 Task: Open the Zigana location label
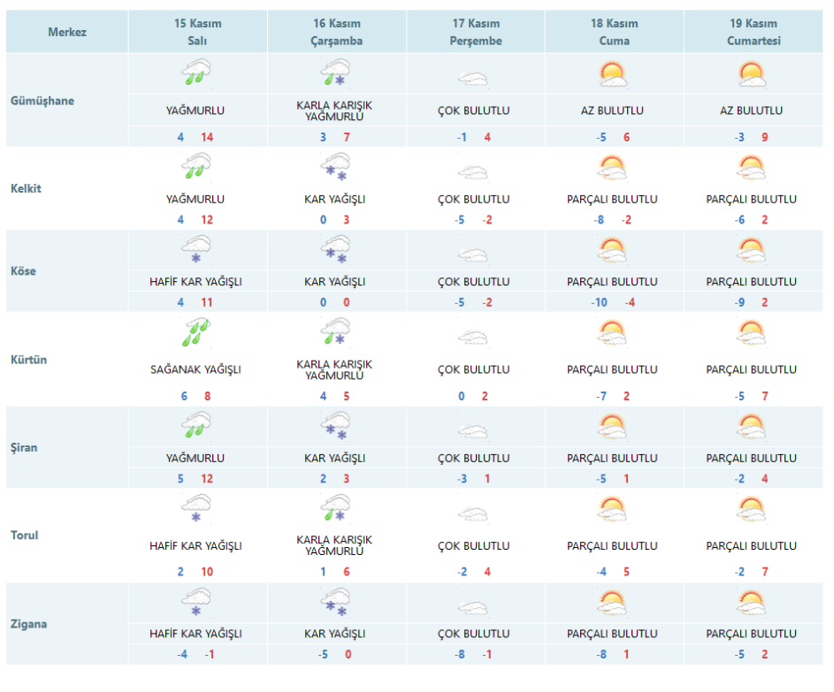point(29,624)
